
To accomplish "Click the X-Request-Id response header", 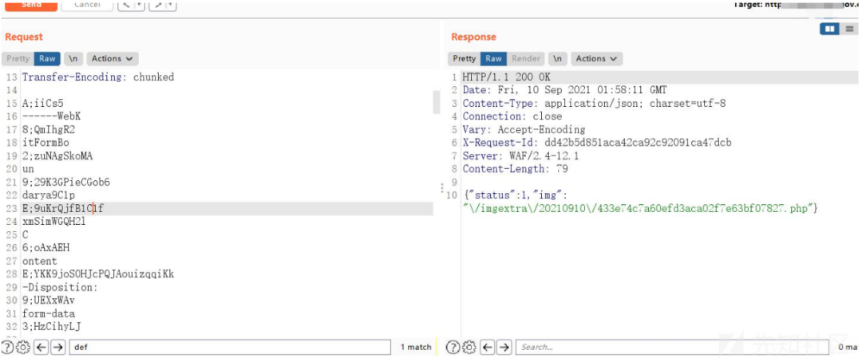I will click(x=597, y=143).
